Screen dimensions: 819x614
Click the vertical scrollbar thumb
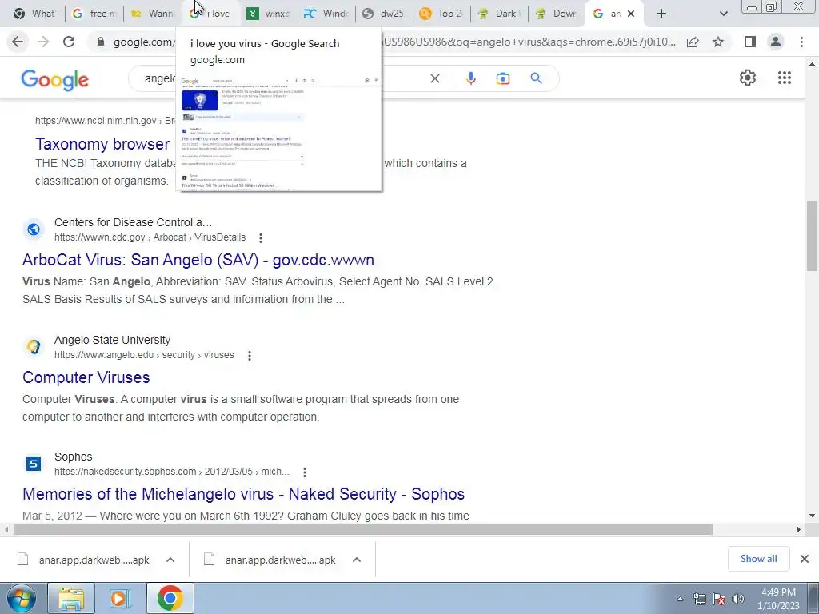coord(812,236)
